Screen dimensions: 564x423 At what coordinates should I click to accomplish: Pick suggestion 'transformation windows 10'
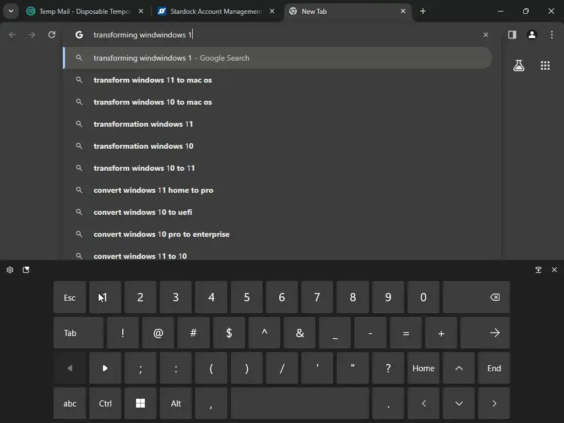(x=278, y=146)
